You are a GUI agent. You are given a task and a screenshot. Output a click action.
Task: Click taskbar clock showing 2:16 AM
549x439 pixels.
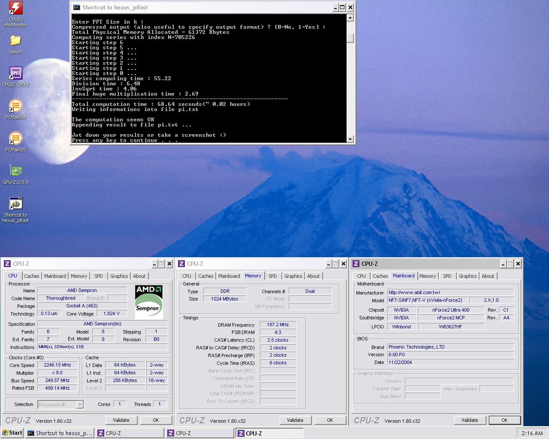pyautogui.click(x=532, y=433)
